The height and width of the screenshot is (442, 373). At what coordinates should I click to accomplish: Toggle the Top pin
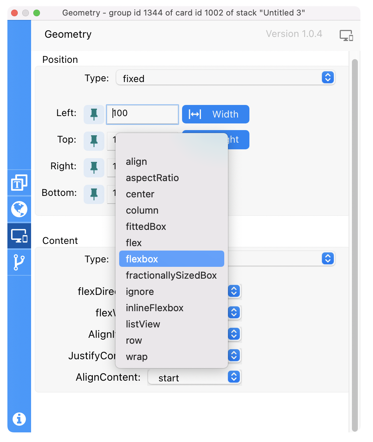pyautogui.click(x=94, y=141)
